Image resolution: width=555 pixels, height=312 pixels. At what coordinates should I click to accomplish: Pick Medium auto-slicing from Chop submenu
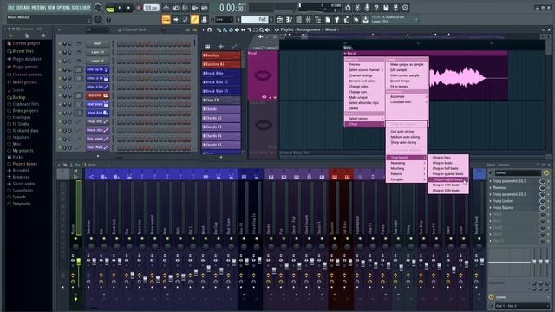point(405,137)
